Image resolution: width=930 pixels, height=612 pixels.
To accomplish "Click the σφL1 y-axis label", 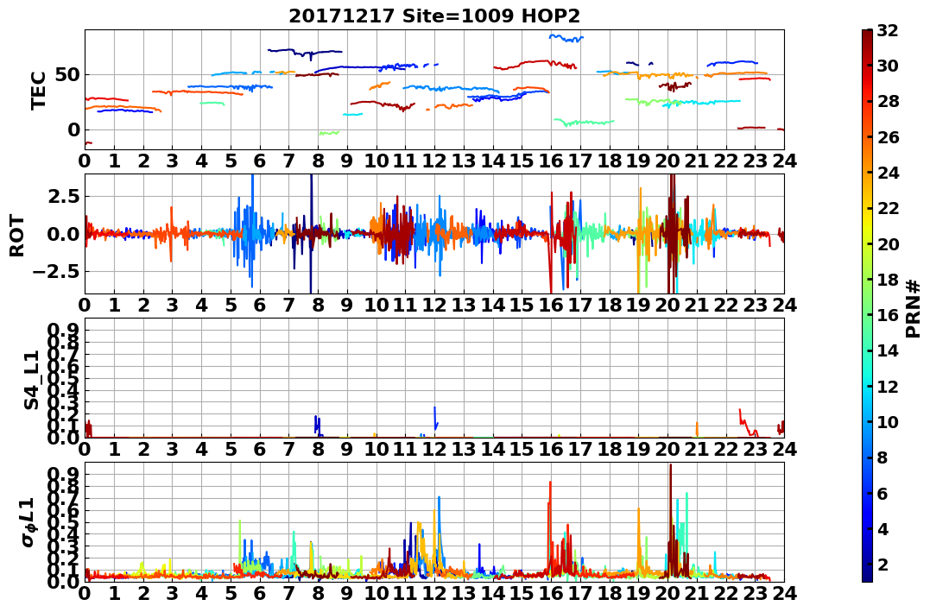I will click(x=29, y=522).
